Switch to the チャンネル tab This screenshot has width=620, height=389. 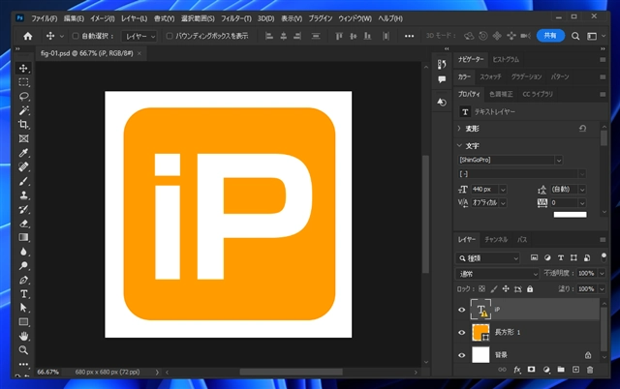pos(495,238)
